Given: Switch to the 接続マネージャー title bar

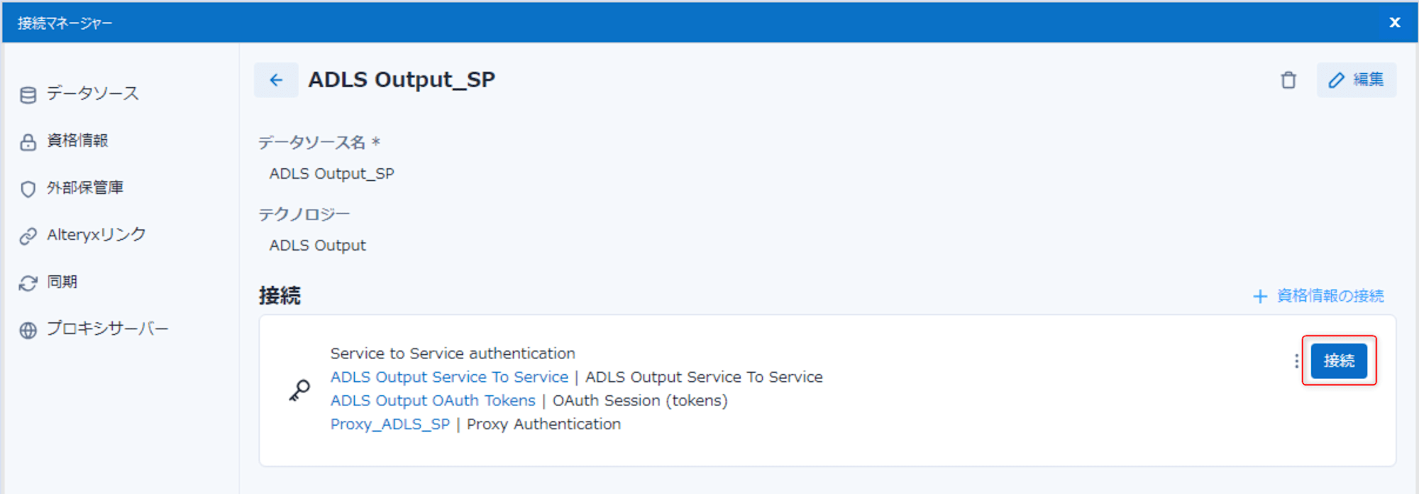Looking at the screenshot, I should tap(64, 22).
